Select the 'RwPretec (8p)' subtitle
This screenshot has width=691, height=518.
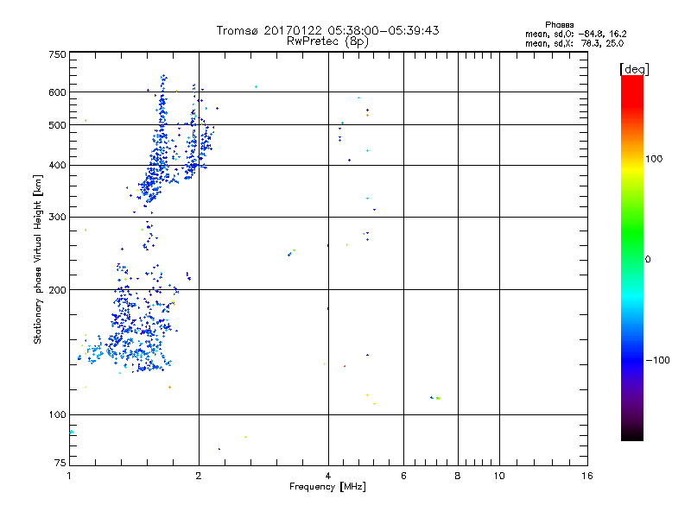pyautogui.click(x=327, y=41)
